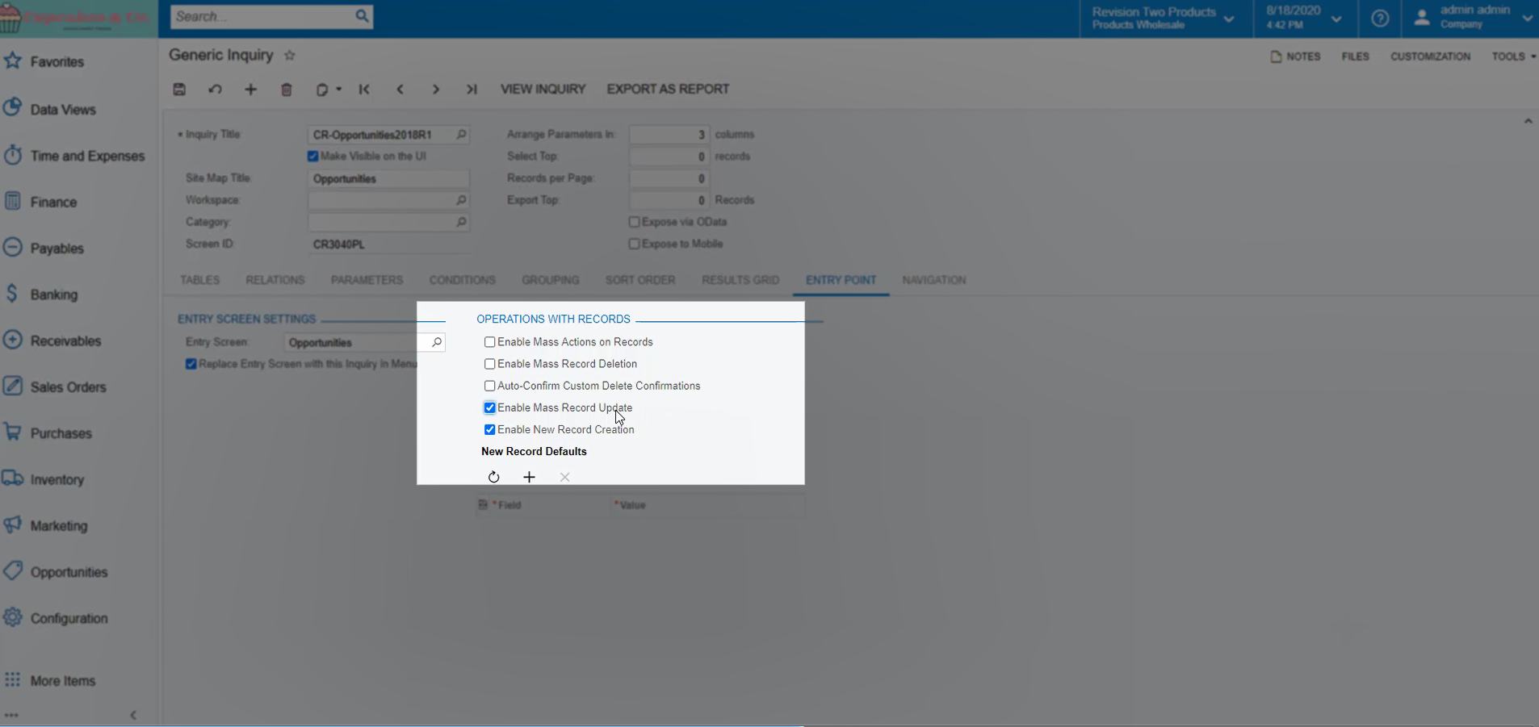
Task: Open Entry Screen lookup selector
Action: [436, 342]
